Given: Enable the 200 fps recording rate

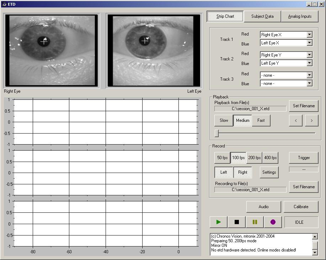Looking at the screenshot, I should tap(254, 158).
